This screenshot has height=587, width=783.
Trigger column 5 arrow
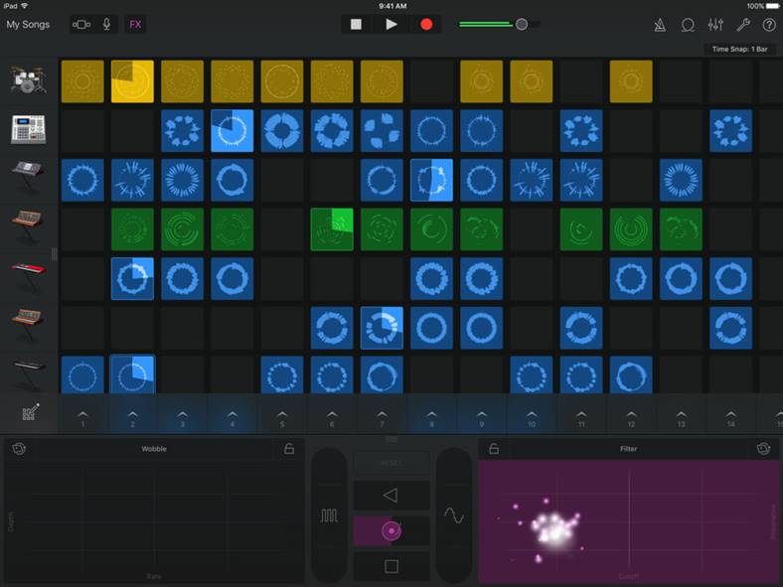tap(282, 417)
